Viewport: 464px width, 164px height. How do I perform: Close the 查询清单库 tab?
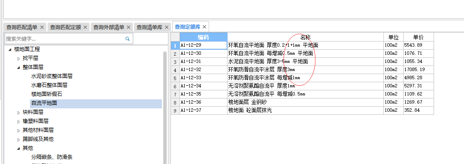(x=167, y=27)
